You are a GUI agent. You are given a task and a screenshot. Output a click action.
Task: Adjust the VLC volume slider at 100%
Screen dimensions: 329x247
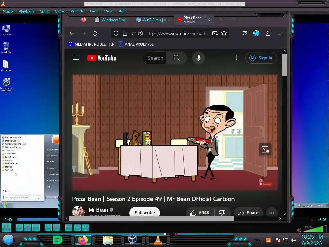315,229
